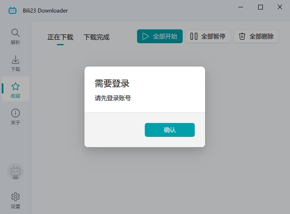The width and height of the screenshot is (290, 214).
Task: Click the 请先登录账号 message text
Action: click(x=113, y=98)
